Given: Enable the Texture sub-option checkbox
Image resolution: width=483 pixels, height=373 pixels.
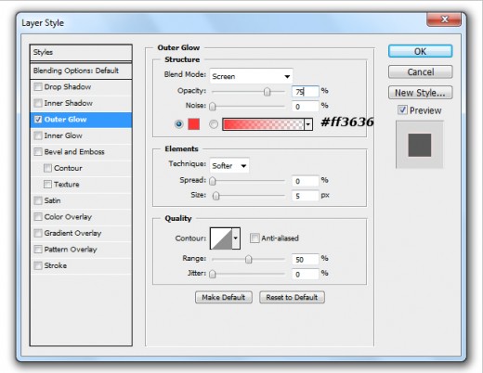Looking at the screenshot, I should click(47, 185).
